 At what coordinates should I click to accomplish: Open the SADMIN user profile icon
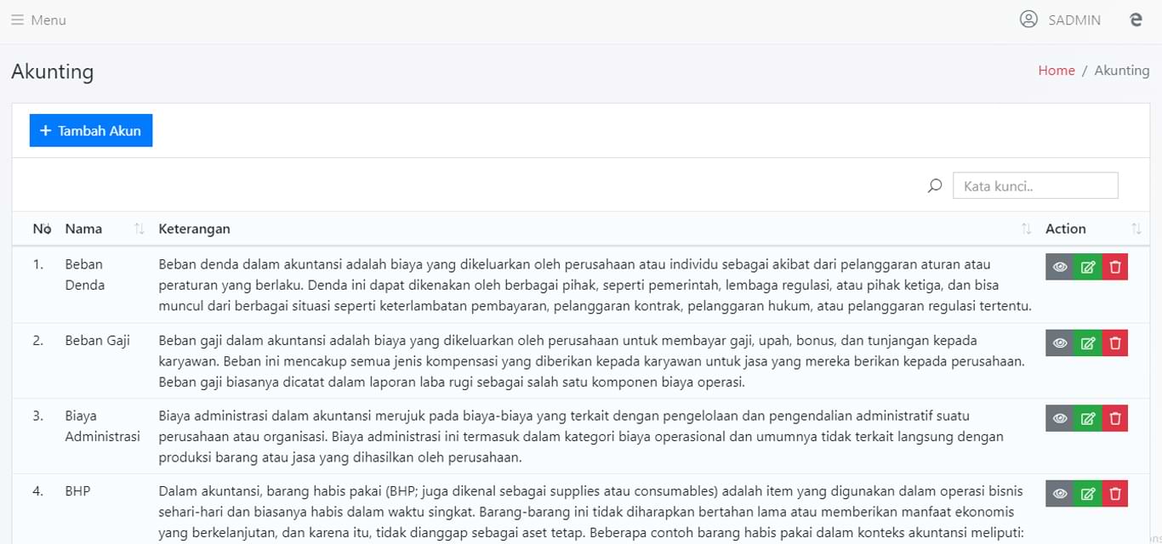pos(1028,20)
